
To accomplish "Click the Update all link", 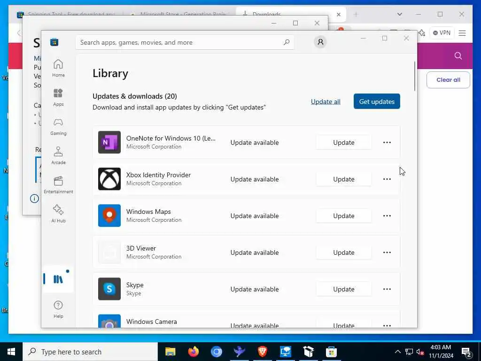I will [x=326, y=102].
